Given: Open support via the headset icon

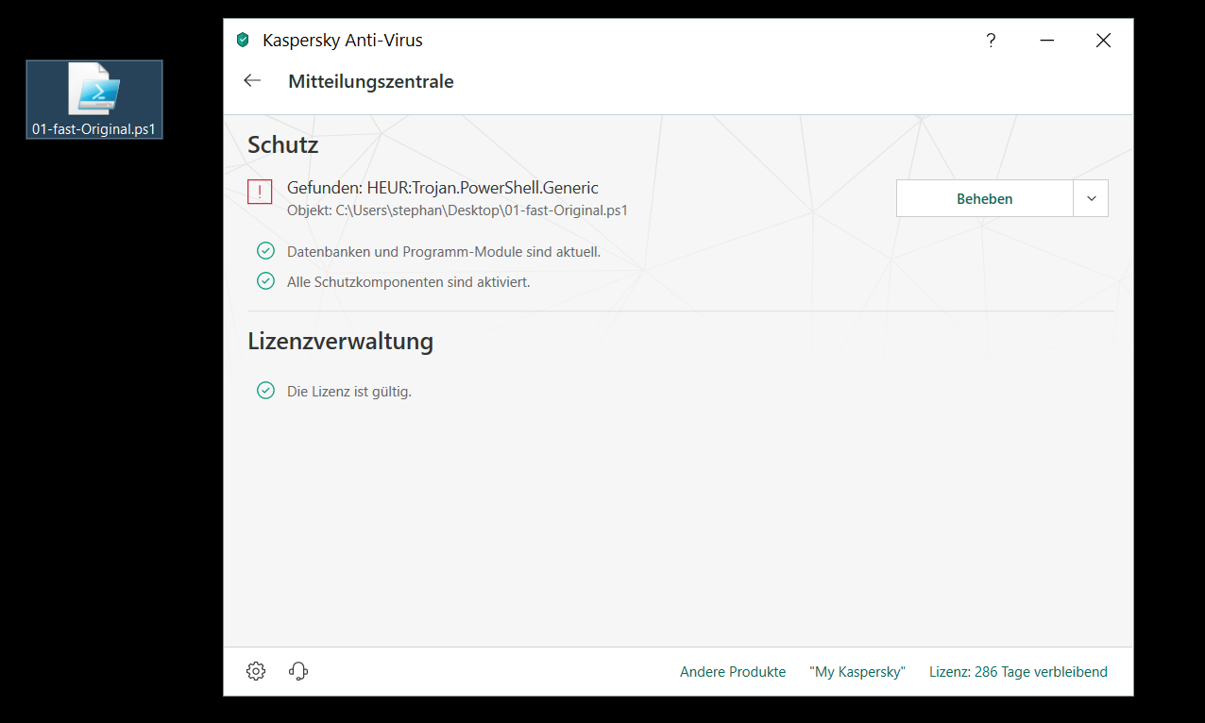Looking at the screenshot, I should pos(298,671).
